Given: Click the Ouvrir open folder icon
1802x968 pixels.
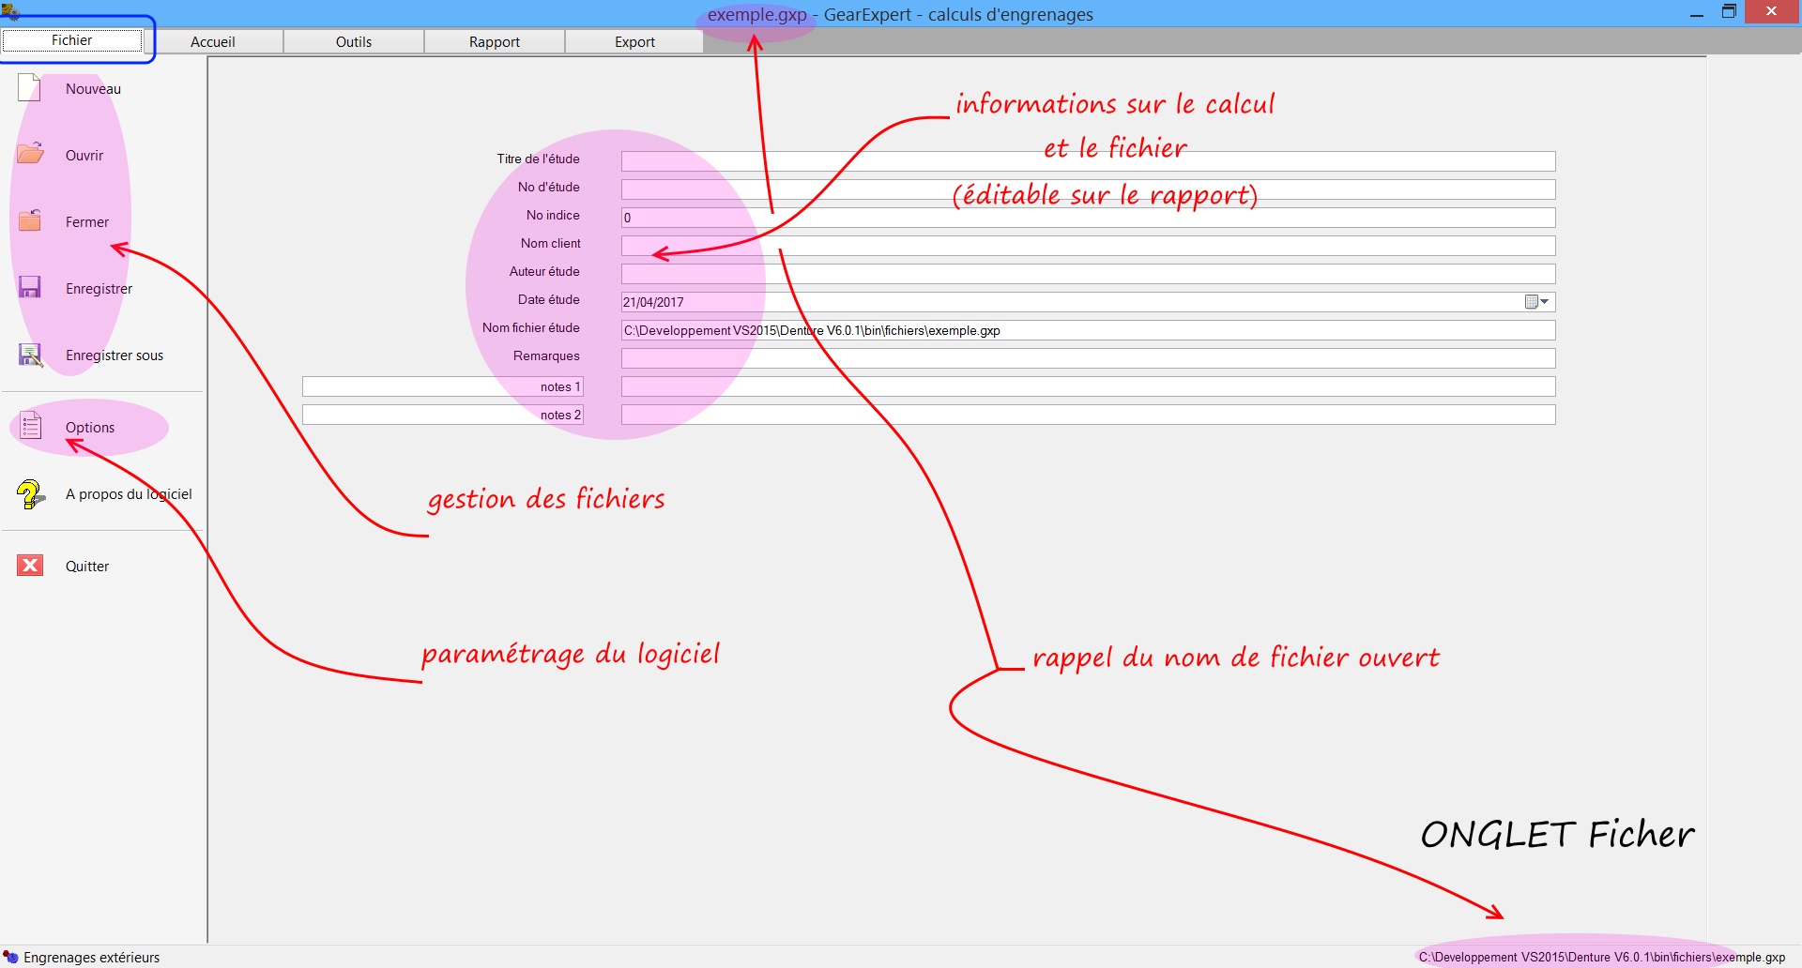Looking at the screenshot, I should [30, 154].
